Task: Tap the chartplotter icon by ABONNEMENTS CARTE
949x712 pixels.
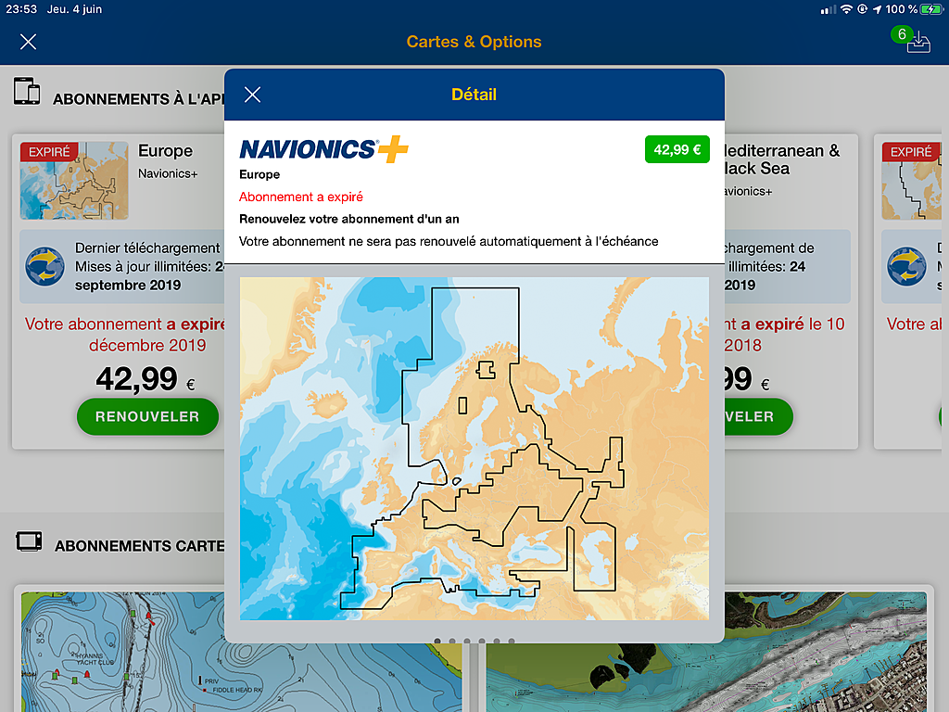Action: pyautogui.click(x=29, y=540)
